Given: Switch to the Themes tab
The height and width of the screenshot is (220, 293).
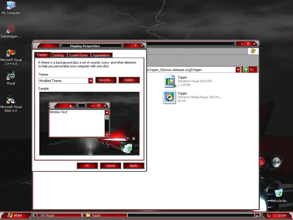Looking at the screenshot, I should (x=42, y=55).
